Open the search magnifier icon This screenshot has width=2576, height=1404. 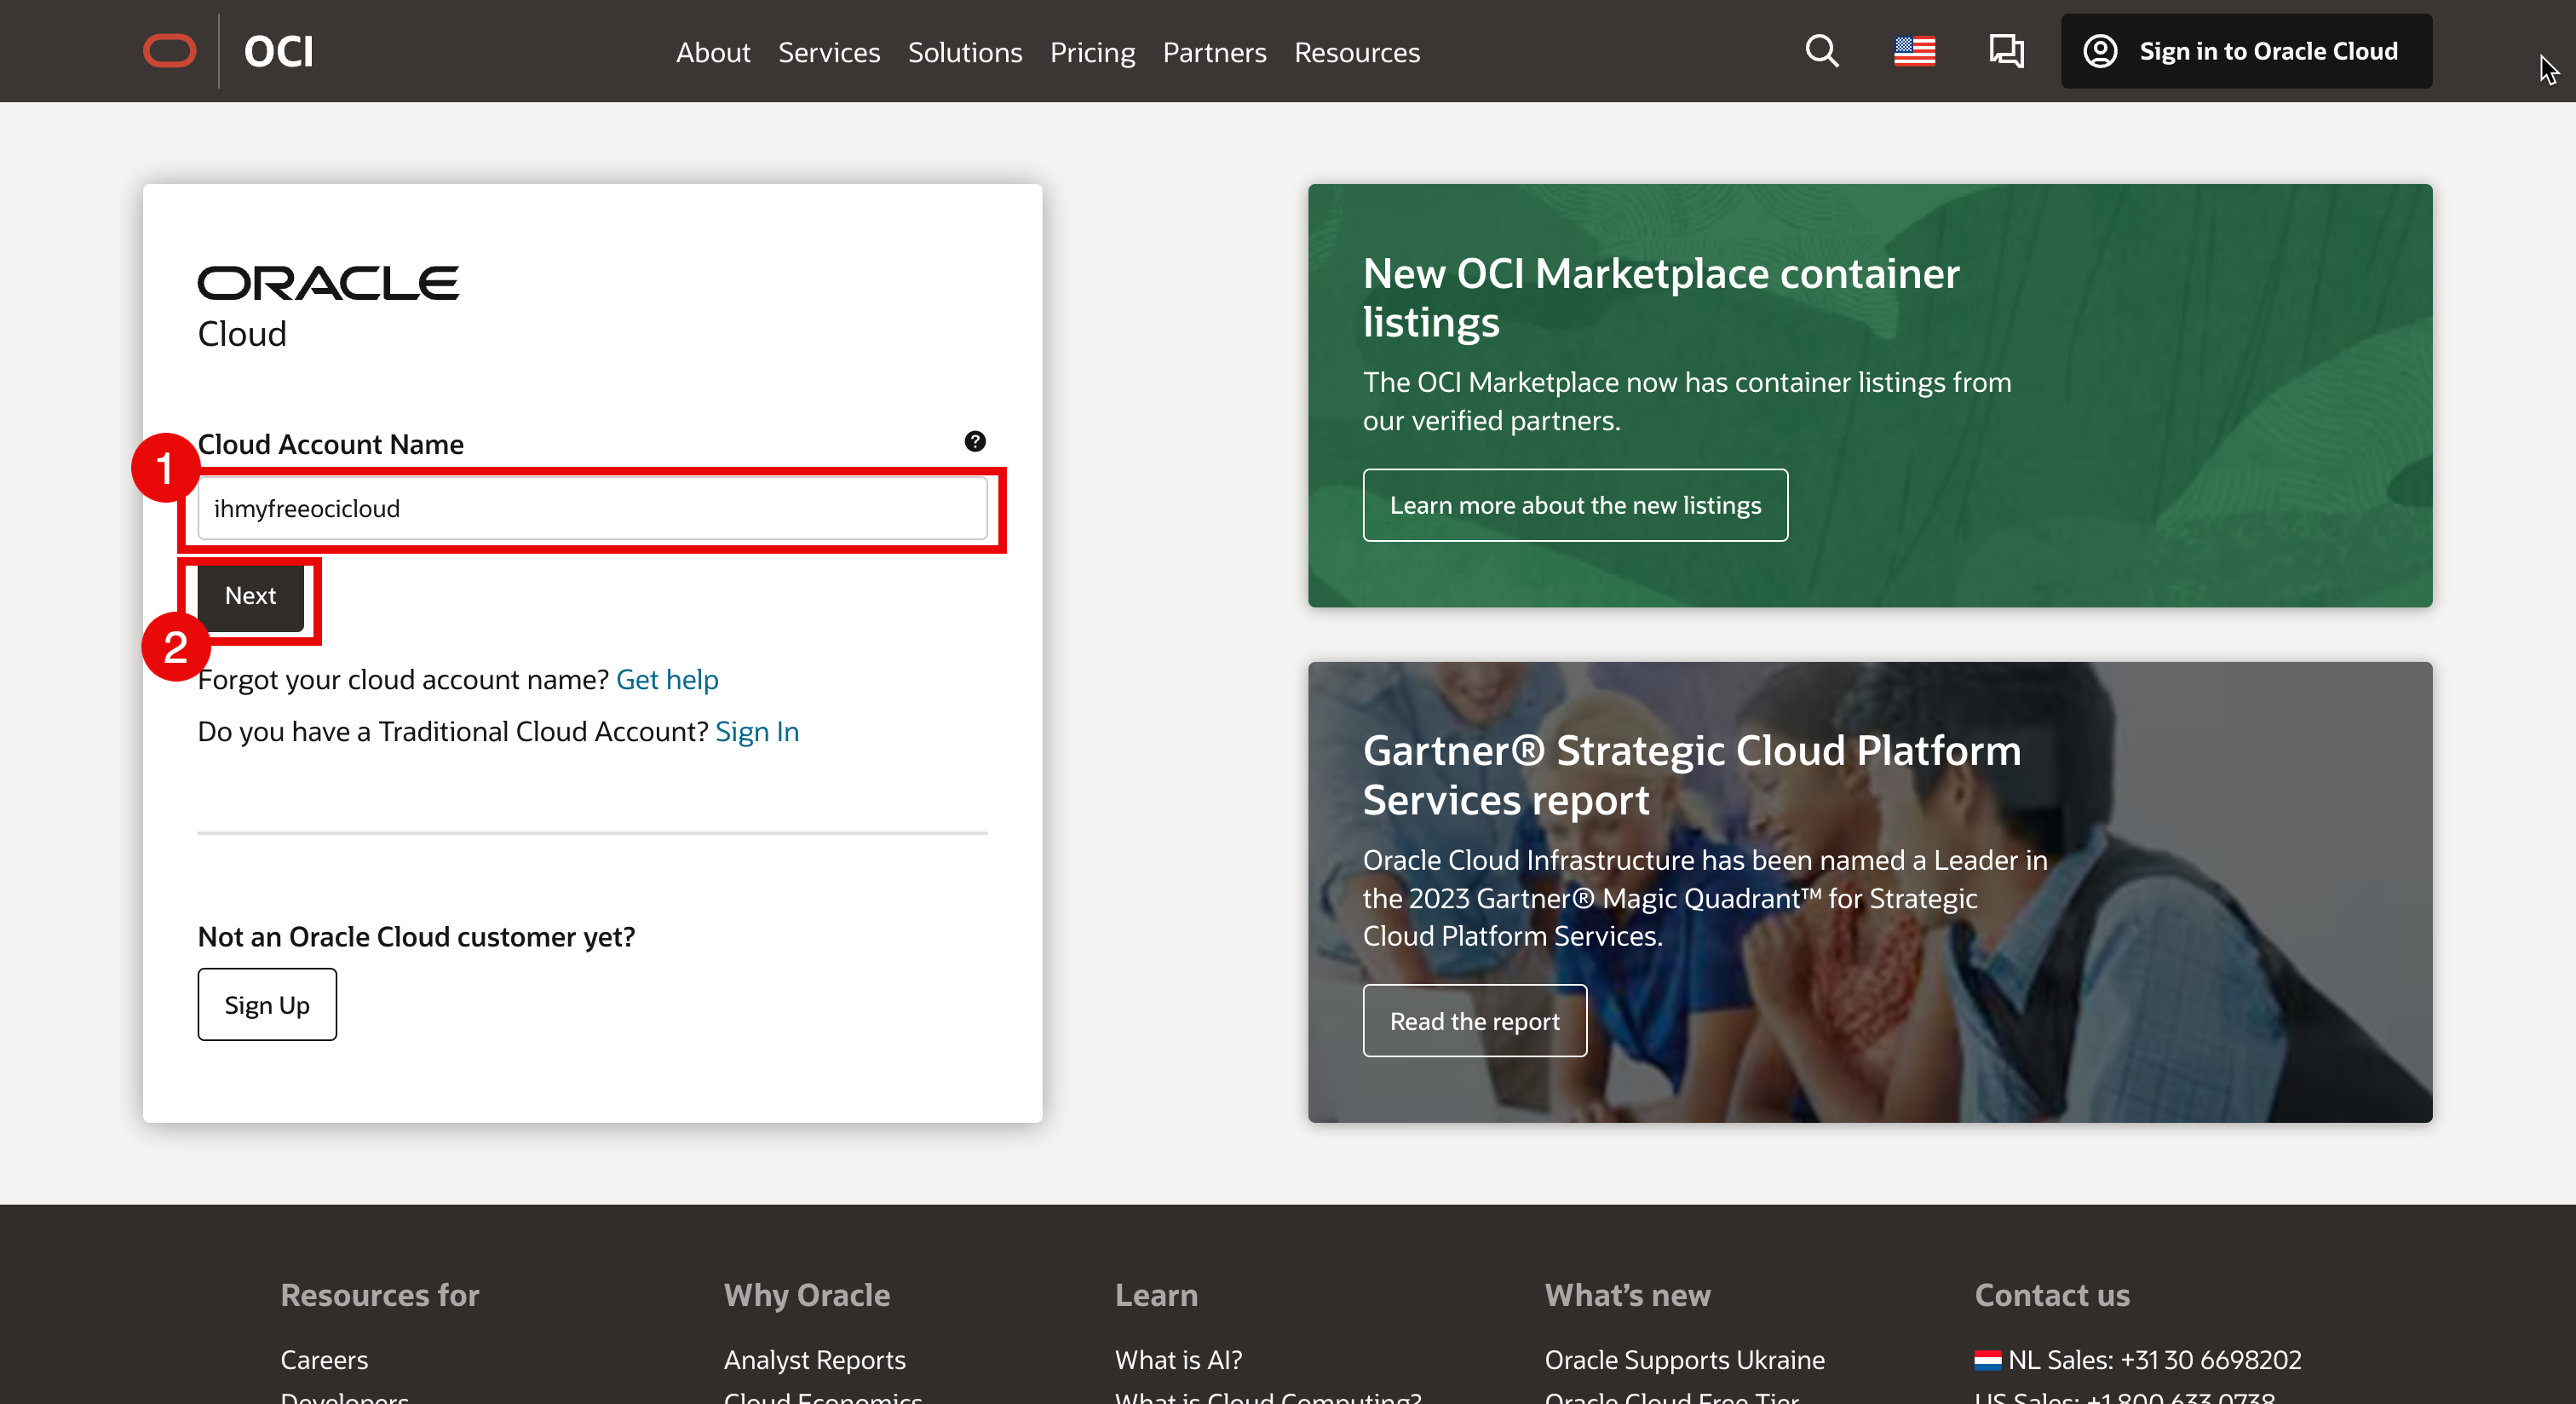point(1822,51)
